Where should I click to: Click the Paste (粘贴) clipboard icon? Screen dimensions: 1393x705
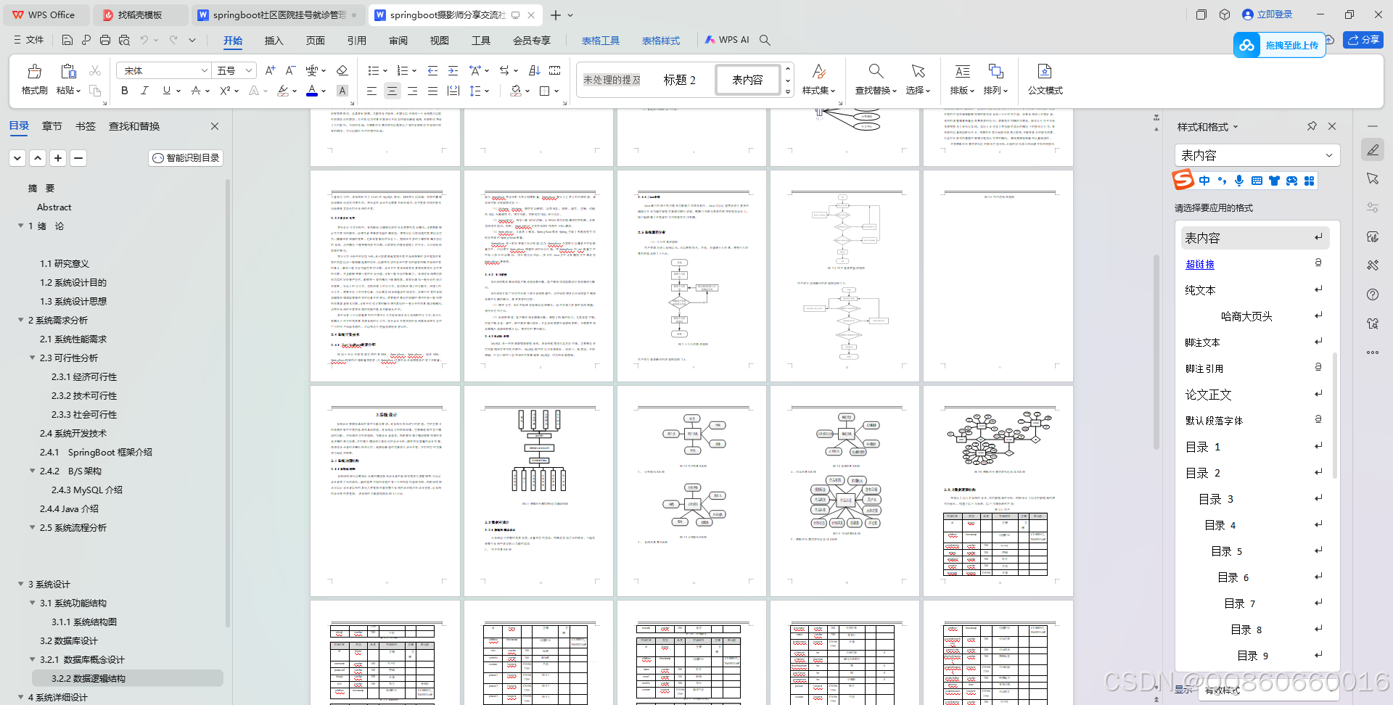68,71
